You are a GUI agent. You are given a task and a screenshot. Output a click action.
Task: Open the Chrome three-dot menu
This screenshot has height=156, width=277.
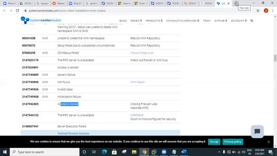[273, 10]
